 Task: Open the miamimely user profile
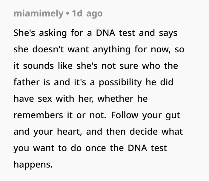(x=39, y=13)
